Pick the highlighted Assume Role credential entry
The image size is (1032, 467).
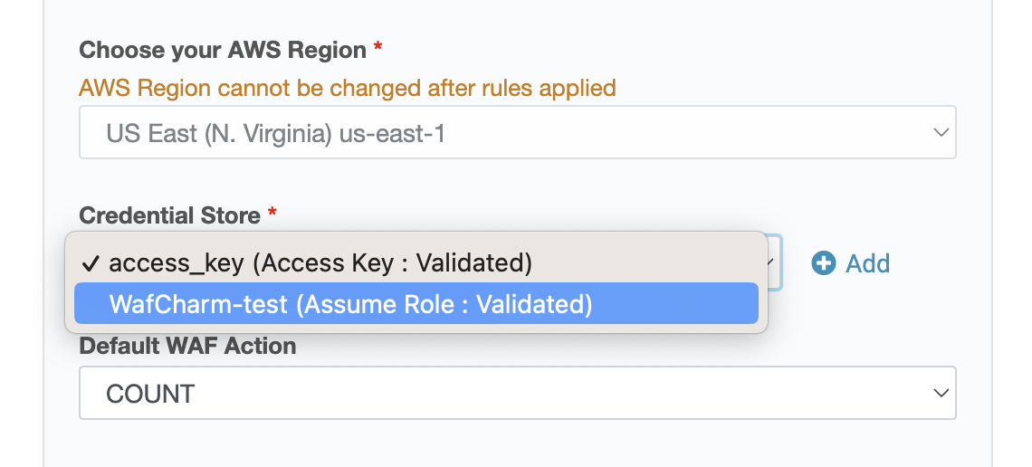(x=416, y=303)
